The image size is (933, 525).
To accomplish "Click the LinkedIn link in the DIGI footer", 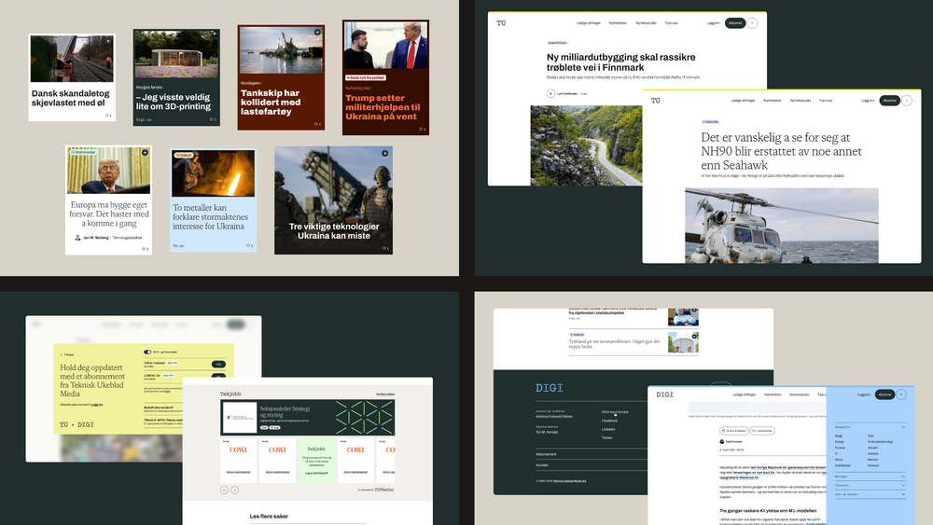I will (608, 429).
